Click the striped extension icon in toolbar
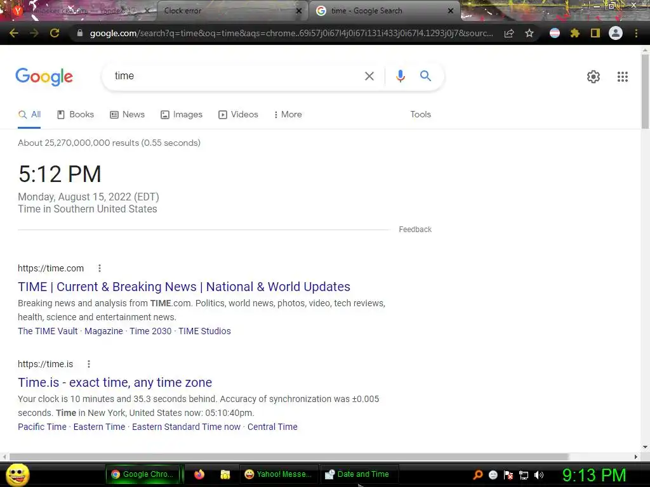The height and width of the screenshot is (487, 650). [555, 33]
